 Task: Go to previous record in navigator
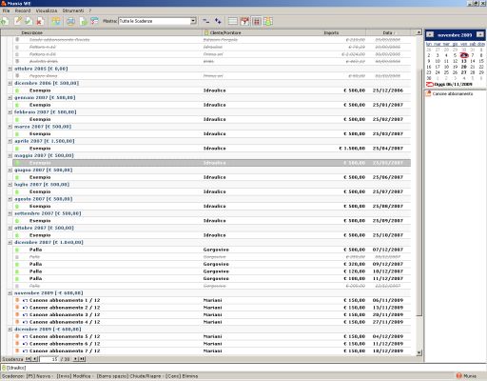[x=35, y=359]
